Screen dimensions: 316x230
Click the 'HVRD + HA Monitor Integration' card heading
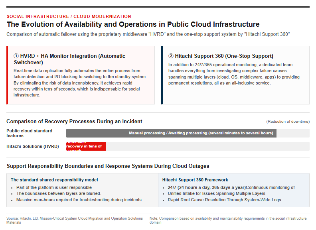[69, 59]
